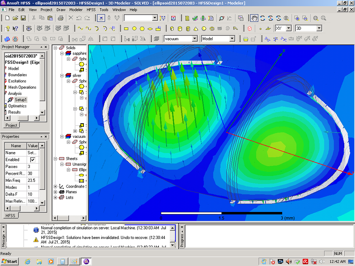Select the Draw rectangle tool
Image resolution: width=355 pixels, height=266 pixels.
[x=126, y=28]
